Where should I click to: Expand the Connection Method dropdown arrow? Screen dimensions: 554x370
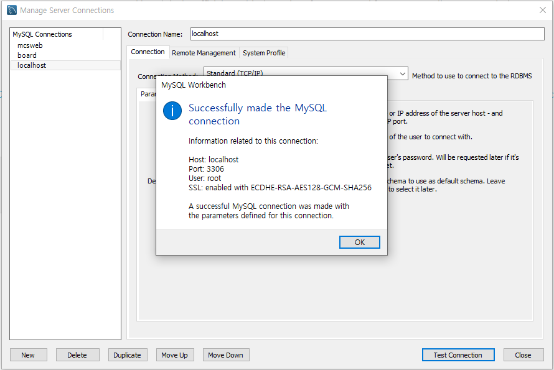402,74
